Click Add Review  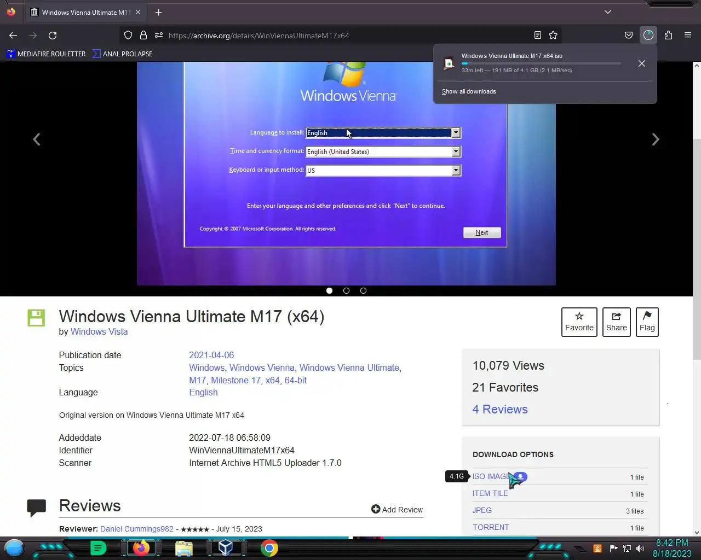[x=397, y=510]
